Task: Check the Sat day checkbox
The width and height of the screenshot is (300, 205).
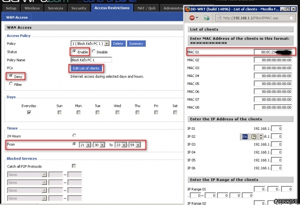Action: click(x=175, y=113)
